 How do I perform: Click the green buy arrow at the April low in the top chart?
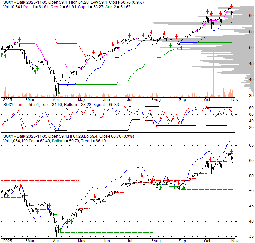click(59, 94)
